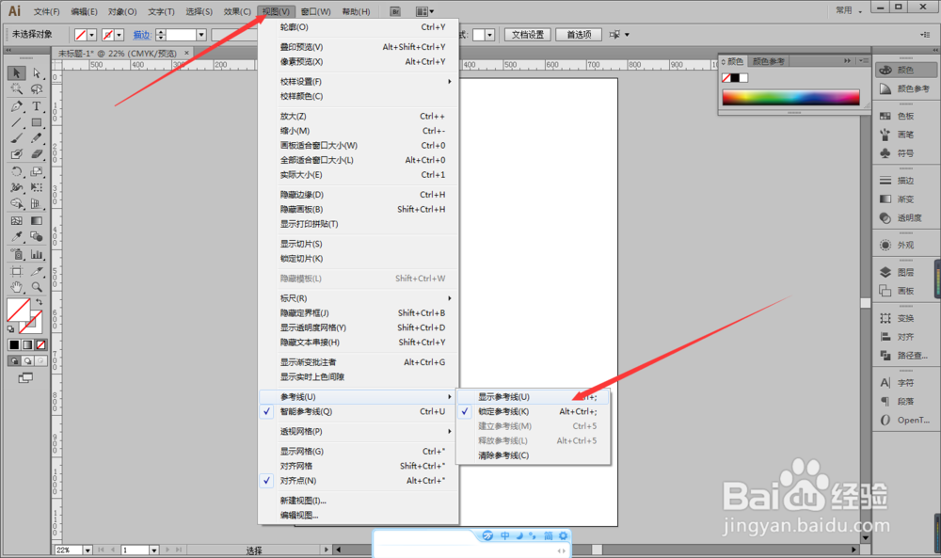The width and height of the screenshot is (941, 558).
Task: Open the arrange documents dropdown
Action: click(425, 11)
